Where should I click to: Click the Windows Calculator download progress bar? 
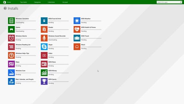point(26,21)
